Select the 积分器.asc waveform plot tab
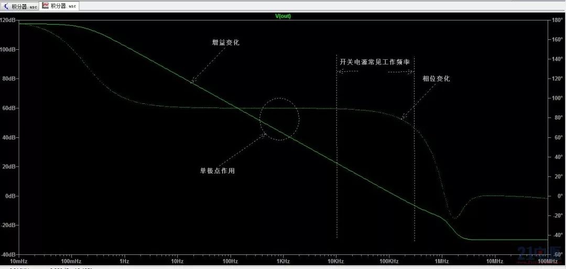566x269 pixels. [x=59, y=6]
